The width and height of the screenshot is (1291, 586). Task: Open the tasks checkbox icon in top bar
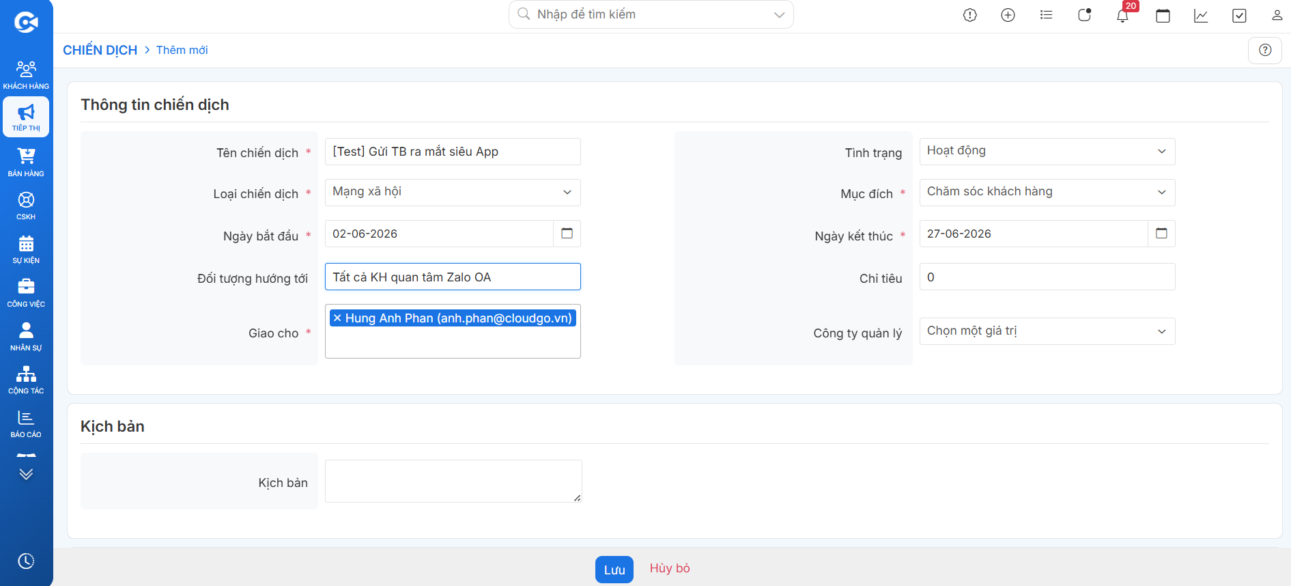pos(1239,15)
